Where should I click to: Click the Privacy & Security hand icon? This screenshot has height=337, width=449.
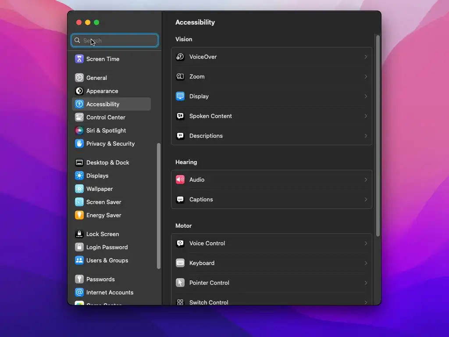pyautogui.click(x=79, y=143)
